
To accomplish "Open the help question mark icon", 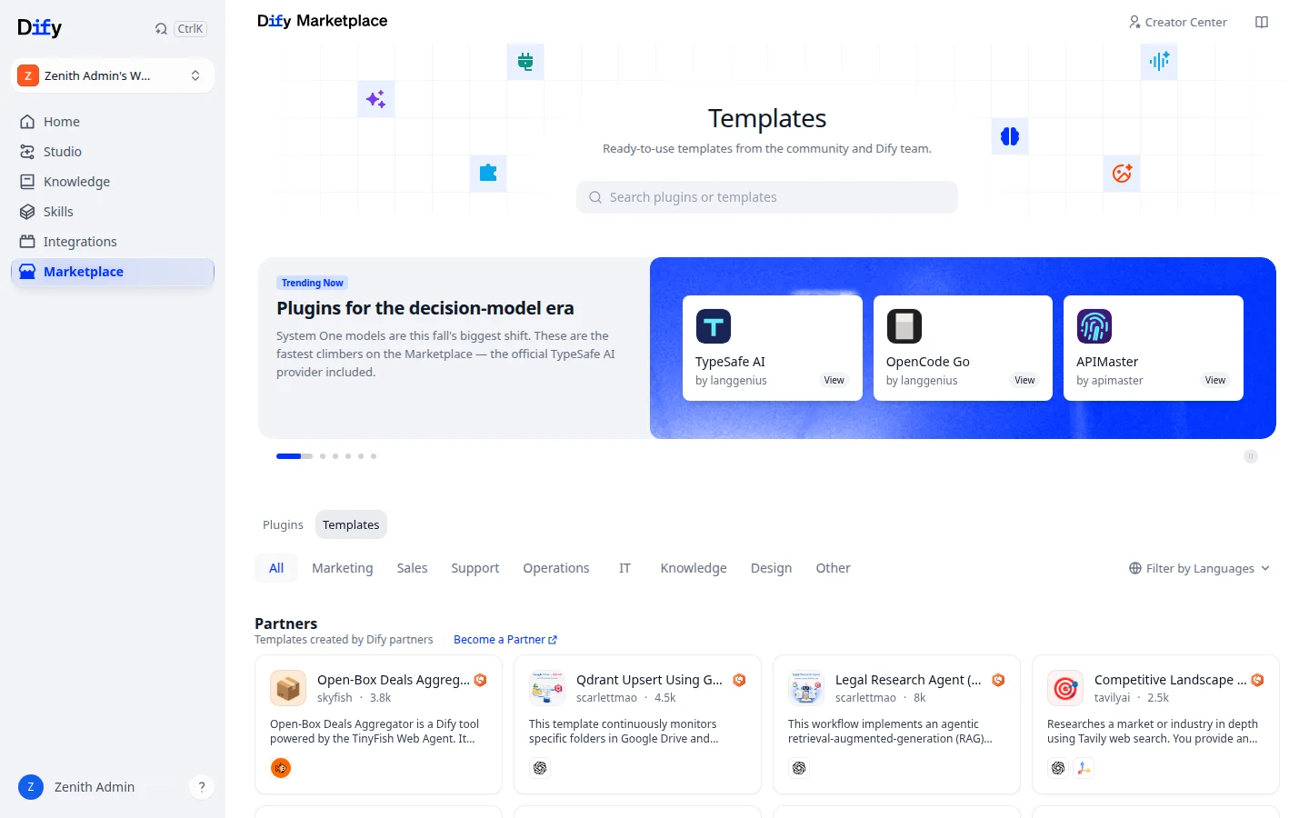I will 202,787.
